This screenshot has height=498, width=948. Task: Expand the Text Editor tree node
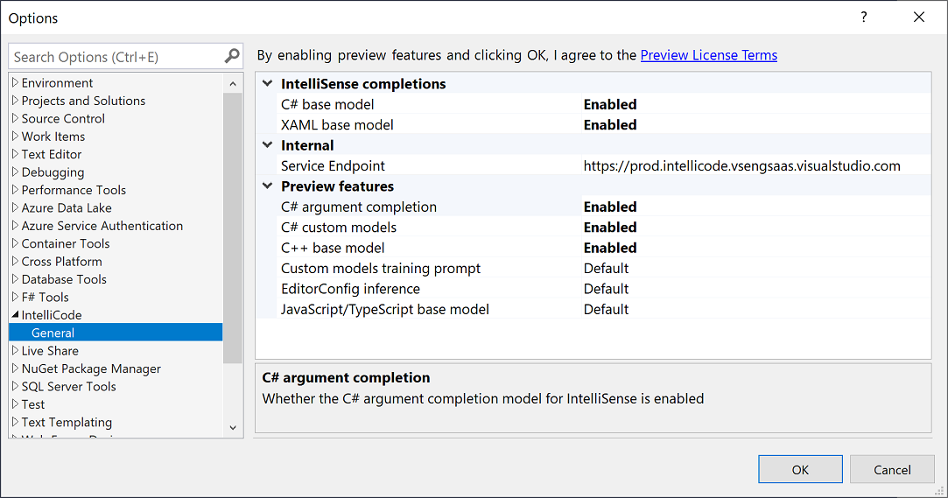point(15,155)
